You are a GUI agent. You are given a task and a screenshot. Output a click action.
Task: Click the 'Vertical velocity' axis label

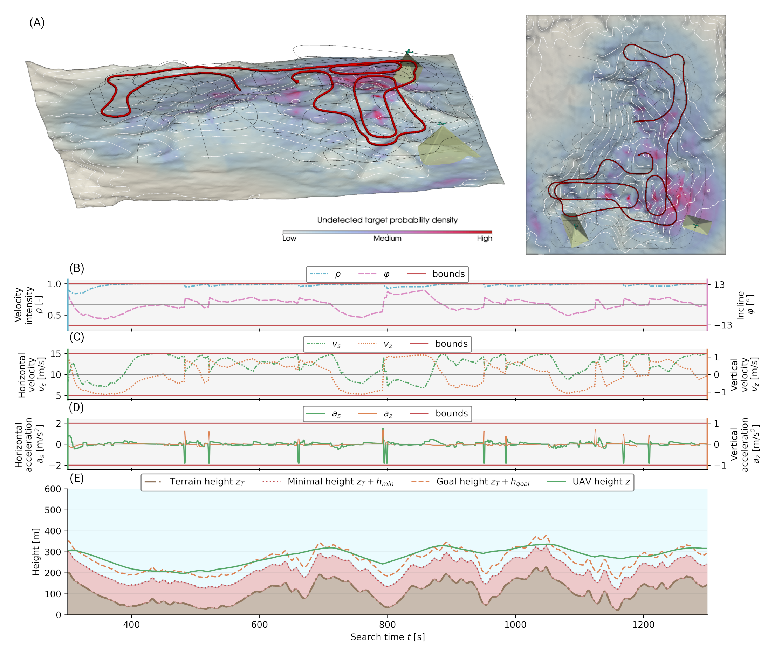(744, 375)
